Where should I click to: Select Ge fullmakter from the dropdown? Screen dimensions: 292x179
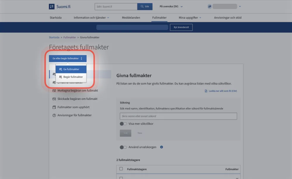pos(71,69)
